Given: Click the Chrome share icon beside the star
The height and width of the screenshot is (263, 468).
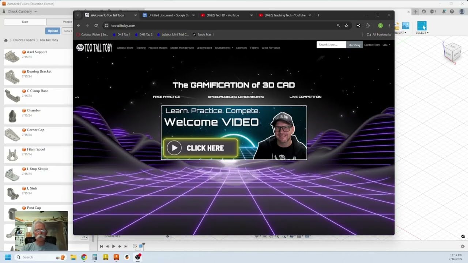Looking at the screenshot, I should pos(358,26).
